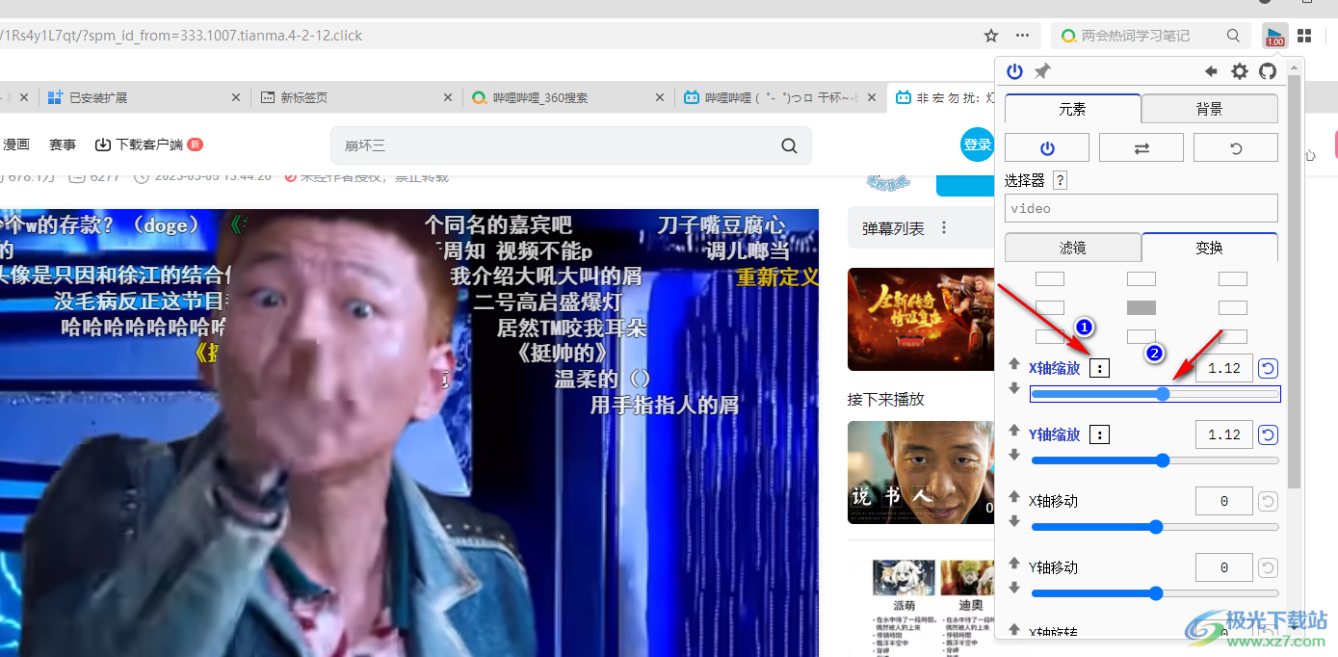Move Y轴缩放 row up with arrow
The image size is (1338, 657).
click(1013, 430)
